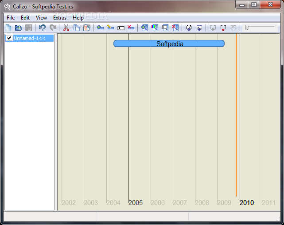Click the 2008 year label
Viewport: 284px width, 225px height.
tap(202, 203)
